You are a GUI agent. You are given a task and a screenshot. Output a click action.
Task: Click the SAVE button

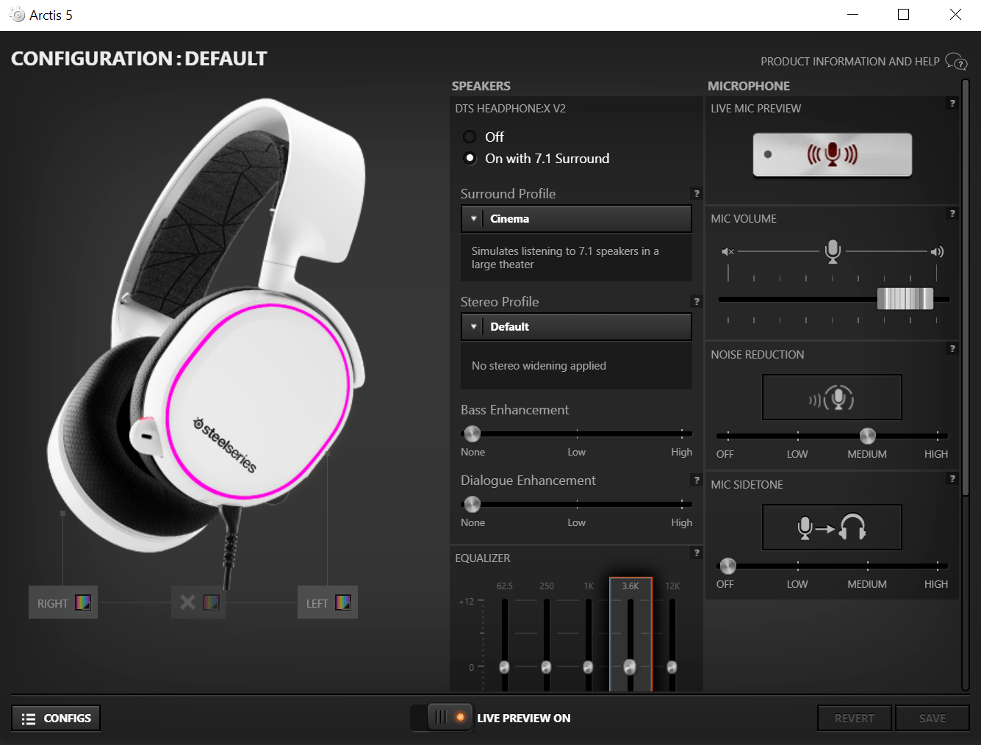pos(932,718)
